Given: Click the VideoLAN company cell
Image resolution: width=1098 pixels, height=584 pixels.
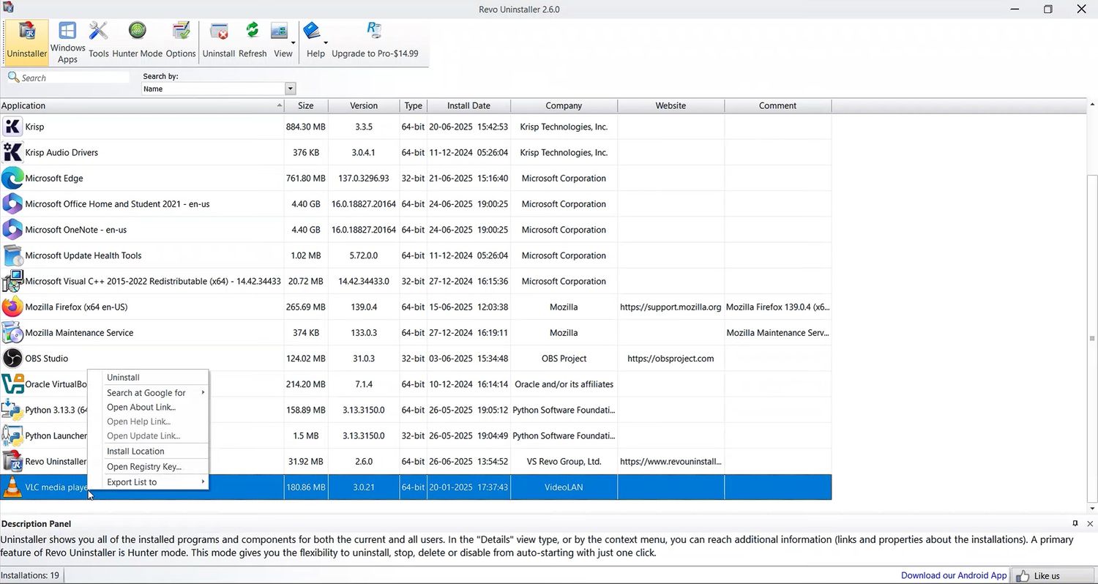Looking at the screenshot, I should (564, 487).
